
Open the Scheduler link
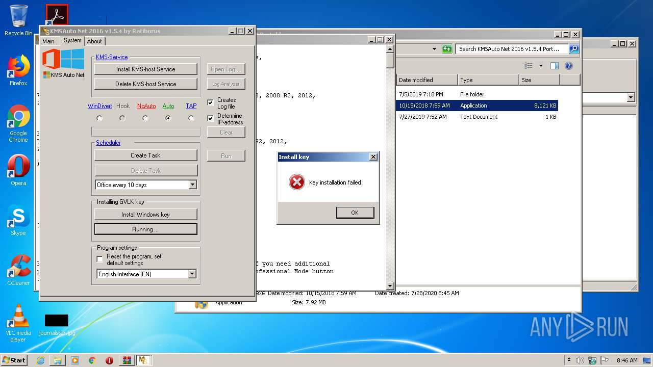click(108, 143)
